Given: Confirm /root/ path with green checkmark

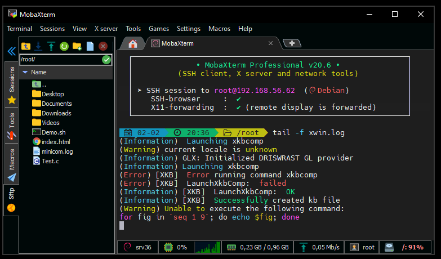Looking at the screenshot, I should (x=106, y=60).
